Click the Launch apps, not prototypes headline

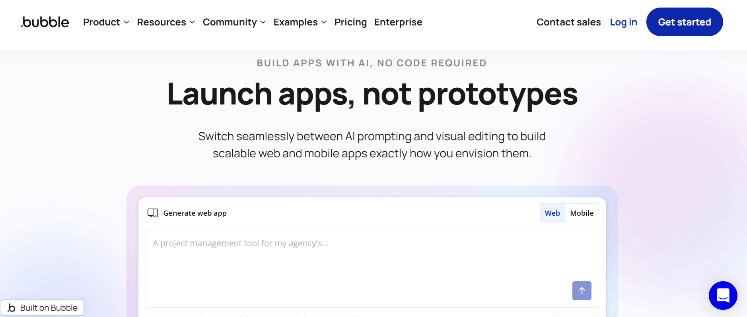point(372,95)
